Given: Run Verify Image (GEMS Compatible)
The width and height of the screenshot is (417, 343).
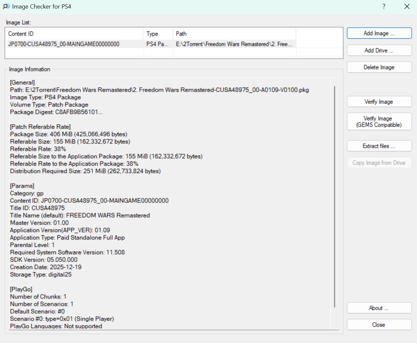Looking at the screenshot, I should [x=379, y=121].
